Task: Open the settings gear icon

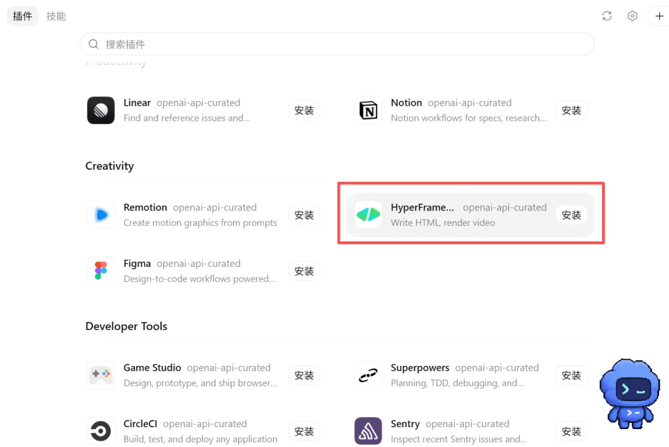Action: pyautogui.click(x=632, y=16)
